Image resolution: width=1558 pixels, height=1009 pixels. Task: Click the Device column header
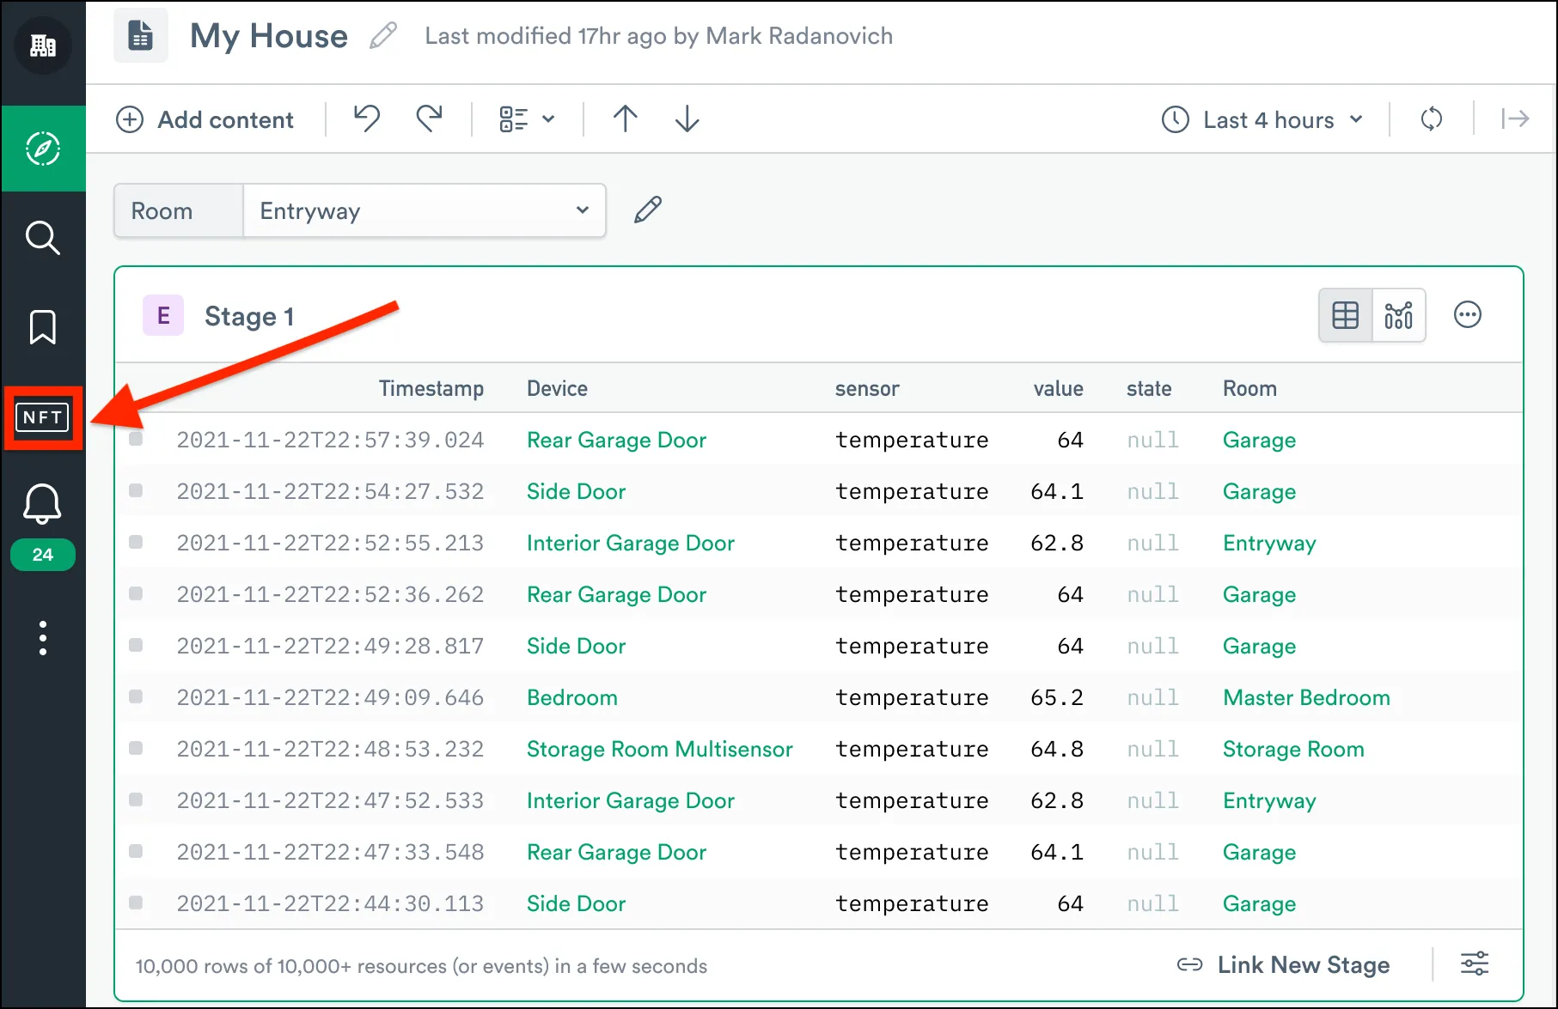coord(558,389)
